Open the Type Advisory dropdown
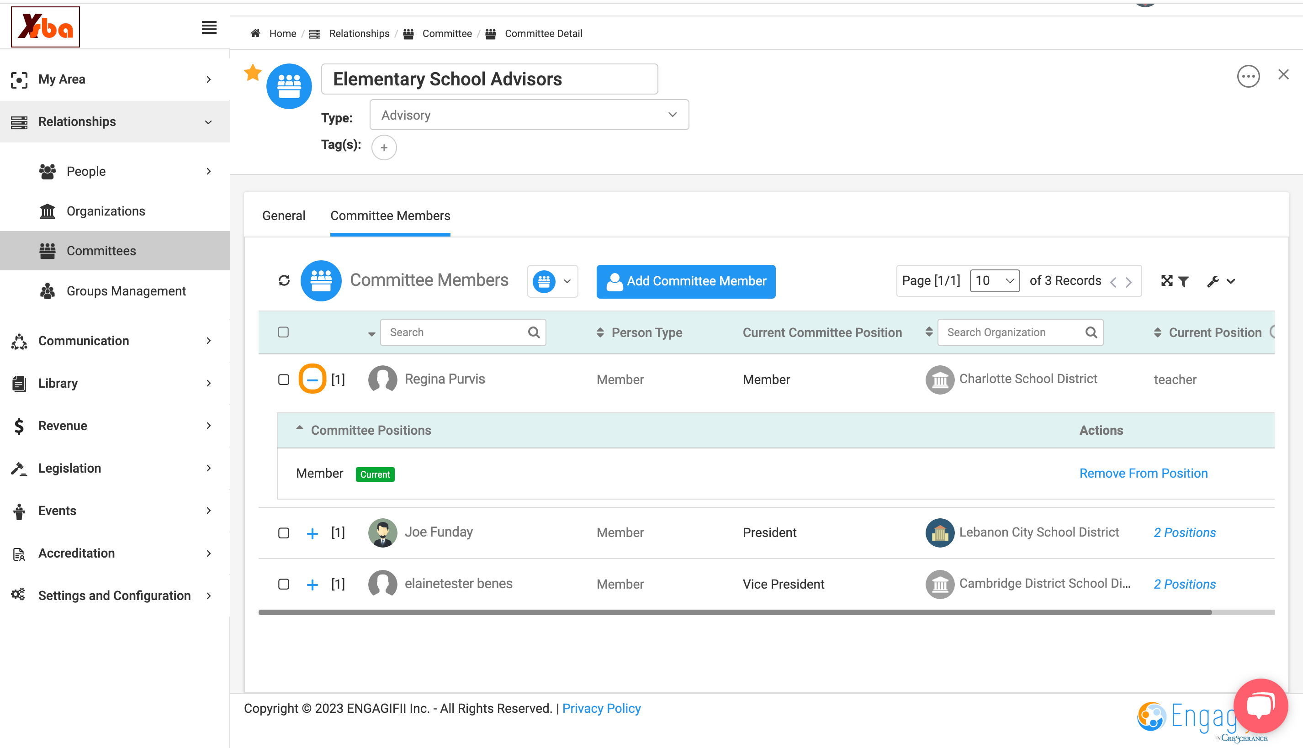1303x748 pixels. coord(529,115)
